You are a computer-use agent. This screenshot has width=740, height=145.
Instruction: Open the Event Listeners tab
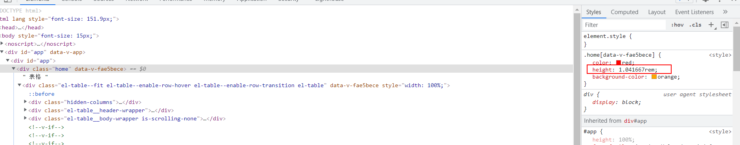pyautogui.click(x=694, y=12)
